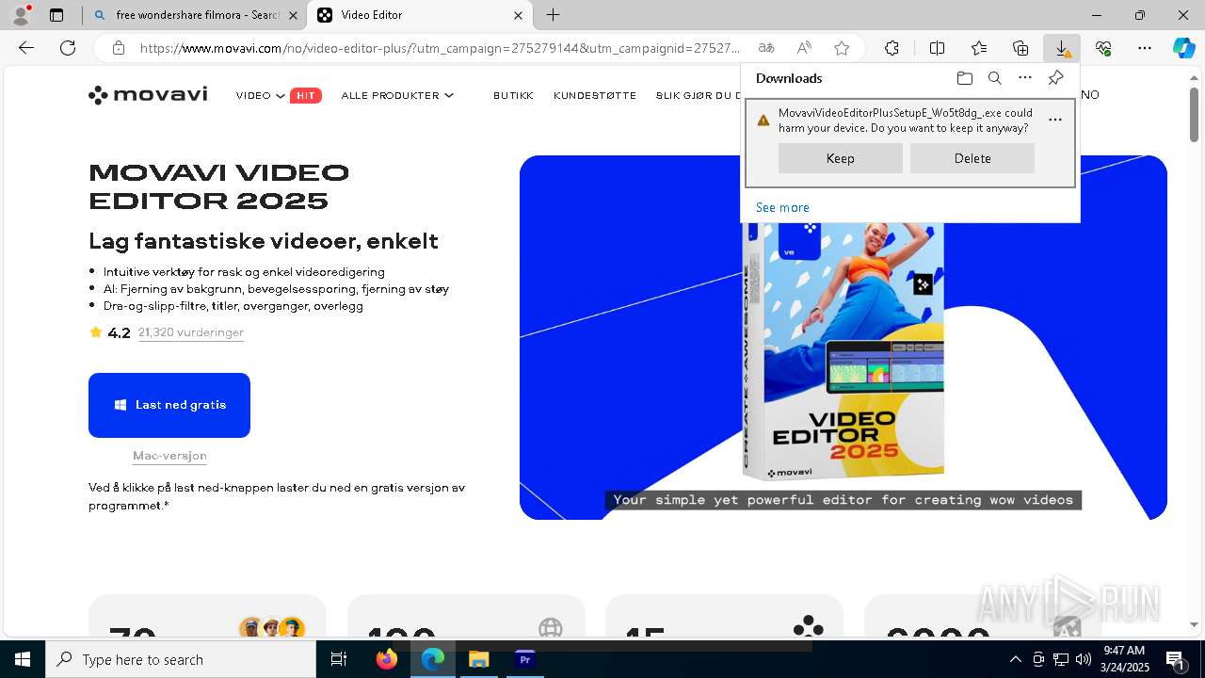Click the Translate page icon

pos(766,48)
